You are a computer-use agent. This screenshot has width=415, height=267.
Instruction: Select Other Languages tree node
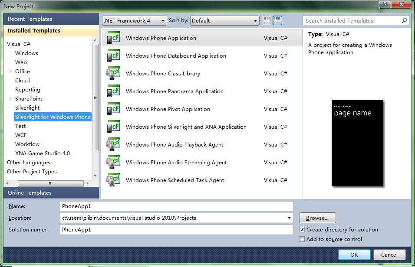[29, 162]
